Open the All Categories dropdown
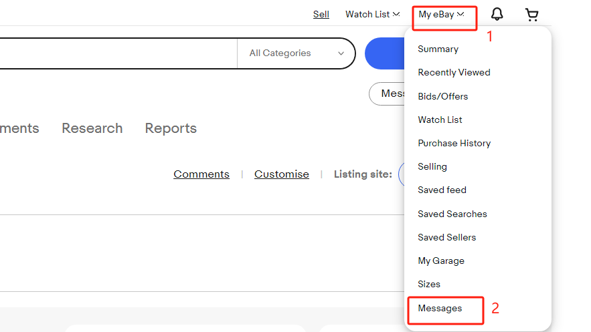This screenshot has width=591, height=332. click(x=297, y=53)
